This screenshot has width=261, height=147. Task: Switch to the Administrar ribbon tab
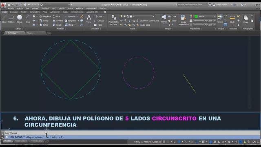pyautogui.click(x=55, y=12)
